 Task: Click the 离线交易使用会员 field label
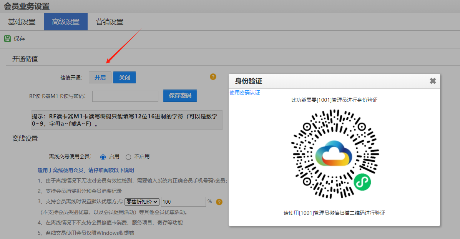pyautogui.click(x=70, y=157)
